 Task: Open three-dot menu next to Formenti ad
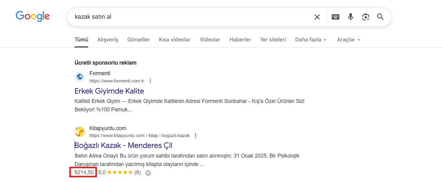pos(150,81)
